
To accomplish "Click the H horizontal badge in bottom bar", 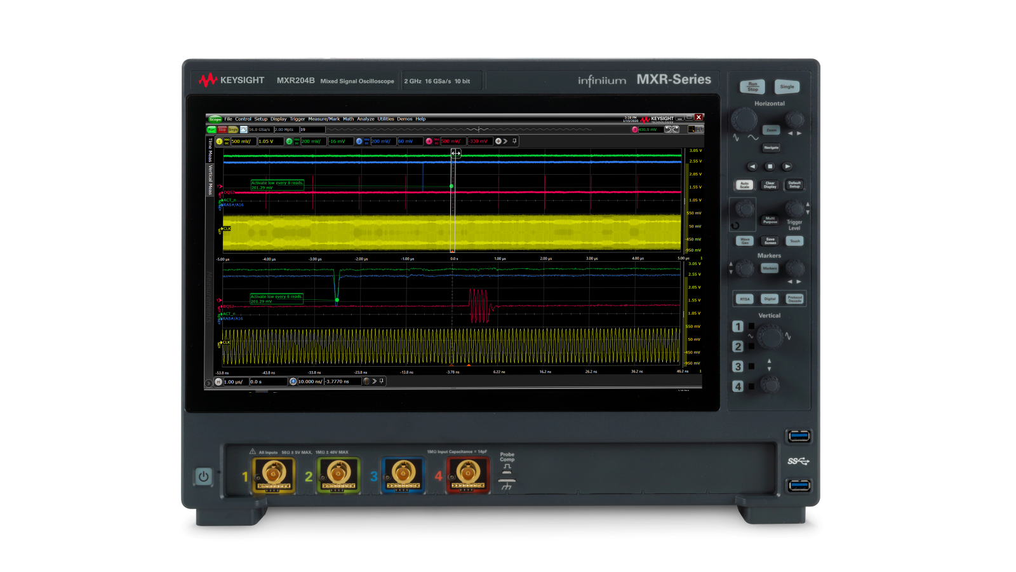I will [218, 382].
